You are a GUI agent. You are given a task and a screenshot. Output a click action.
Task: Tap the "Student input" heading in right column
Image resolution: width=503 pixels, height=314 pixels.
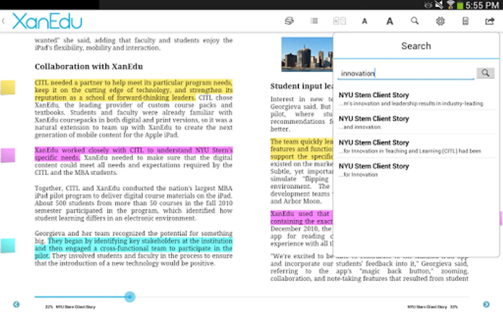(301, 86)
